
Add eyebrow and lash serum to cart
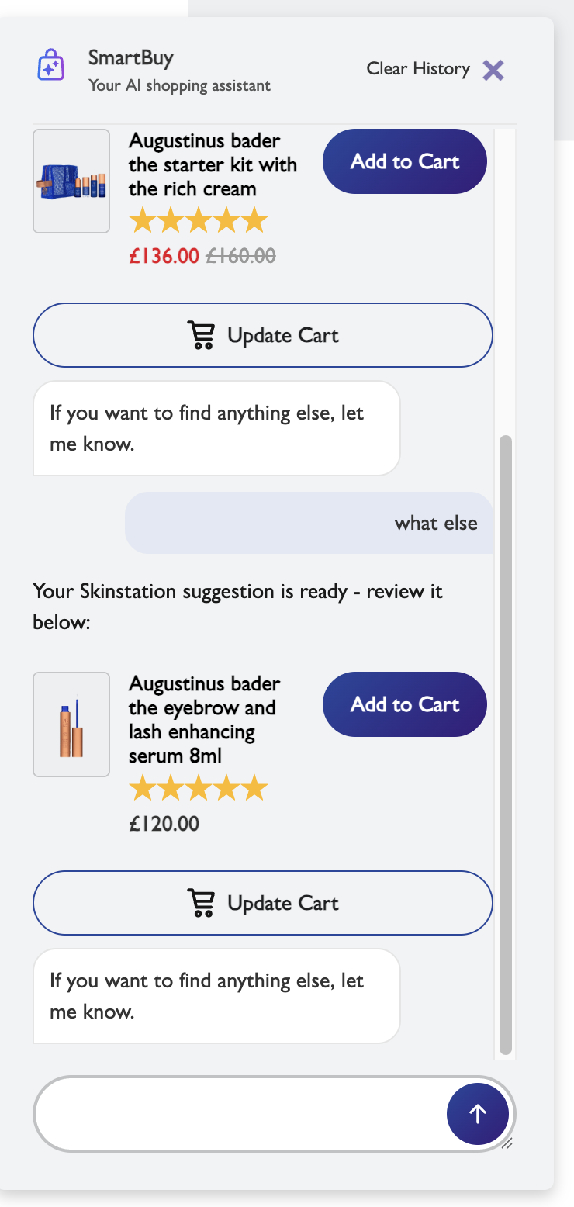(x=404, y=704)
